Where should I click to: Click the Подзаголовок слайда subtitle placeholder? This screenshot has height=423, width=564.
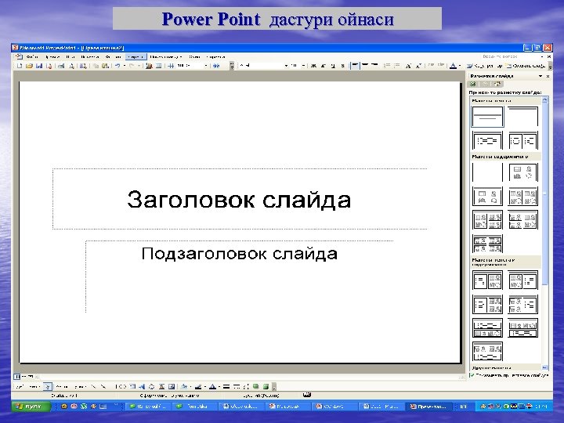coord(240,277)
